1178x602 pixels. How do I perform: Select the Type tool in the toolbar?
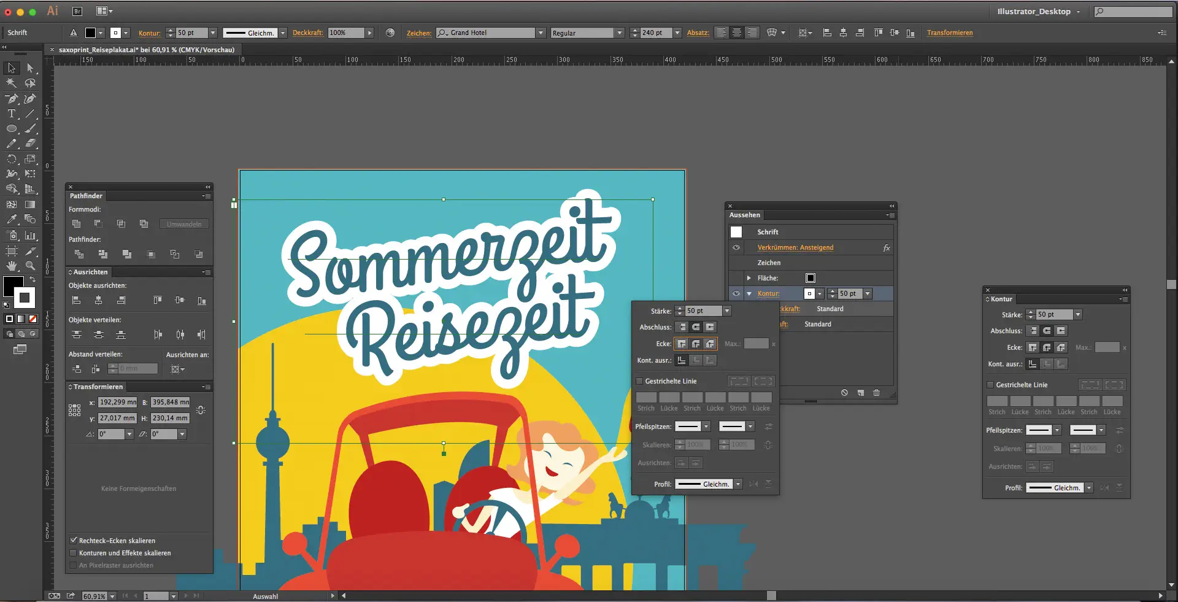(11, 114)
